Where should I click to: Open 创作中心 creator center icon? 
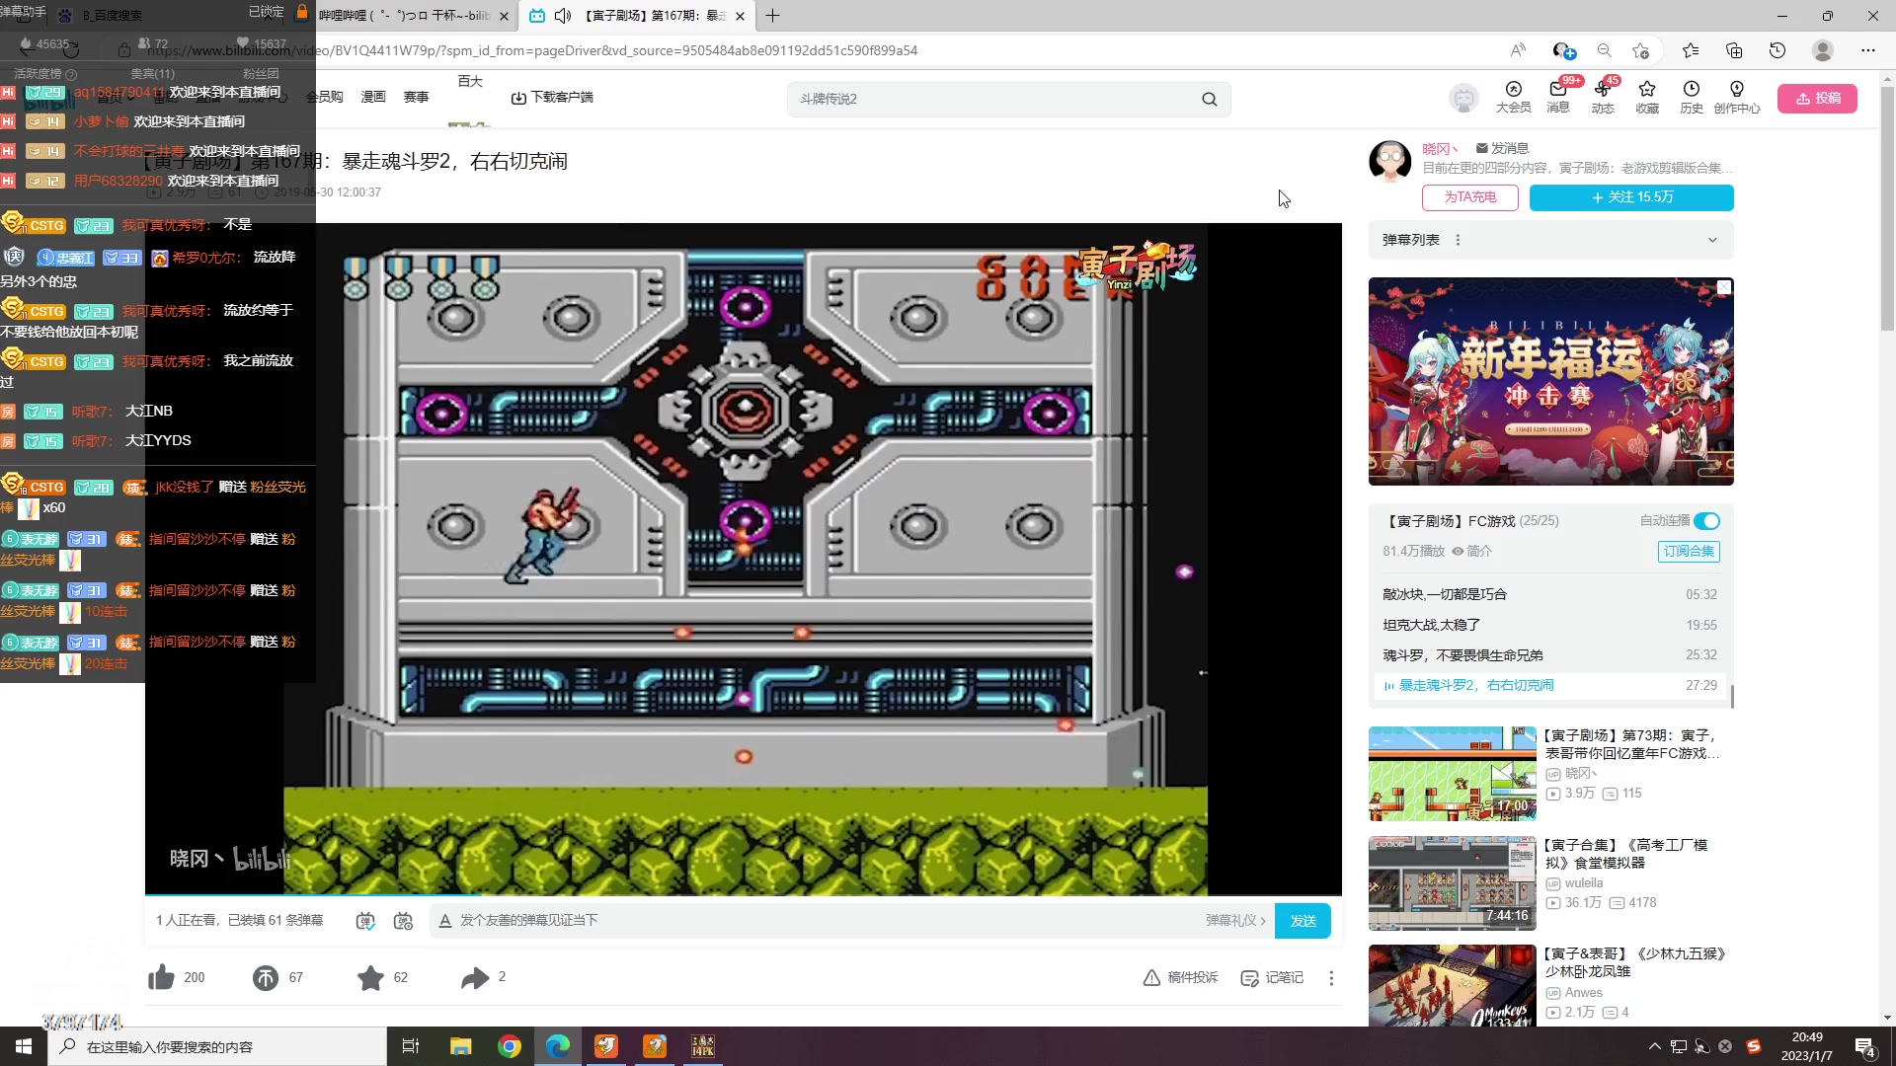(x=1737, y=97)
